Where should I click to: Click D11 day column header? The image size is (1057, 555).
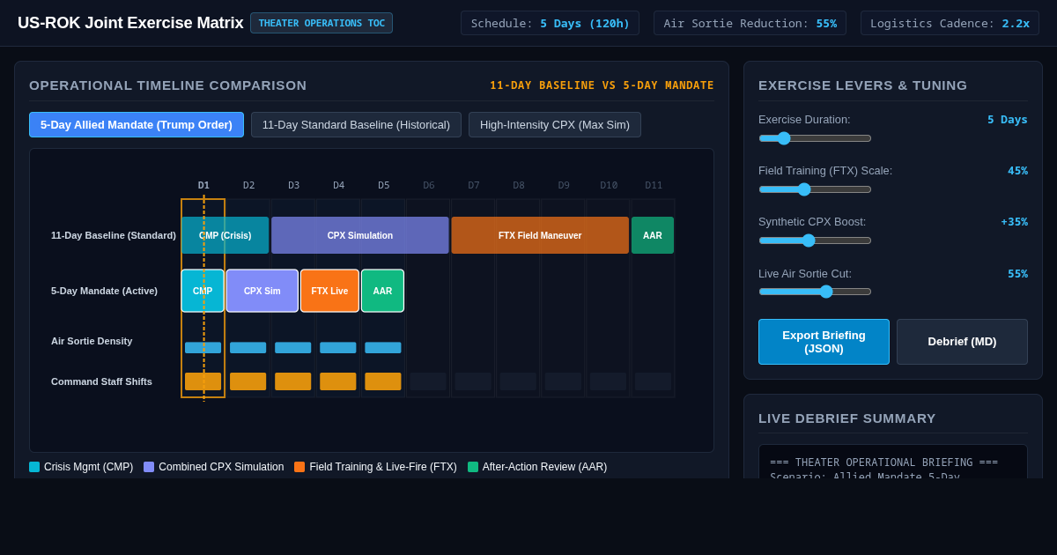coord(654,185)
